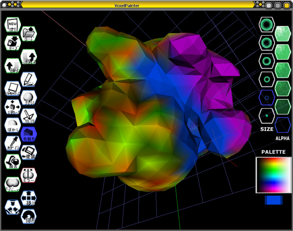Select the ペン pen tool
293x231 pixels.
(x=29, y=79)
